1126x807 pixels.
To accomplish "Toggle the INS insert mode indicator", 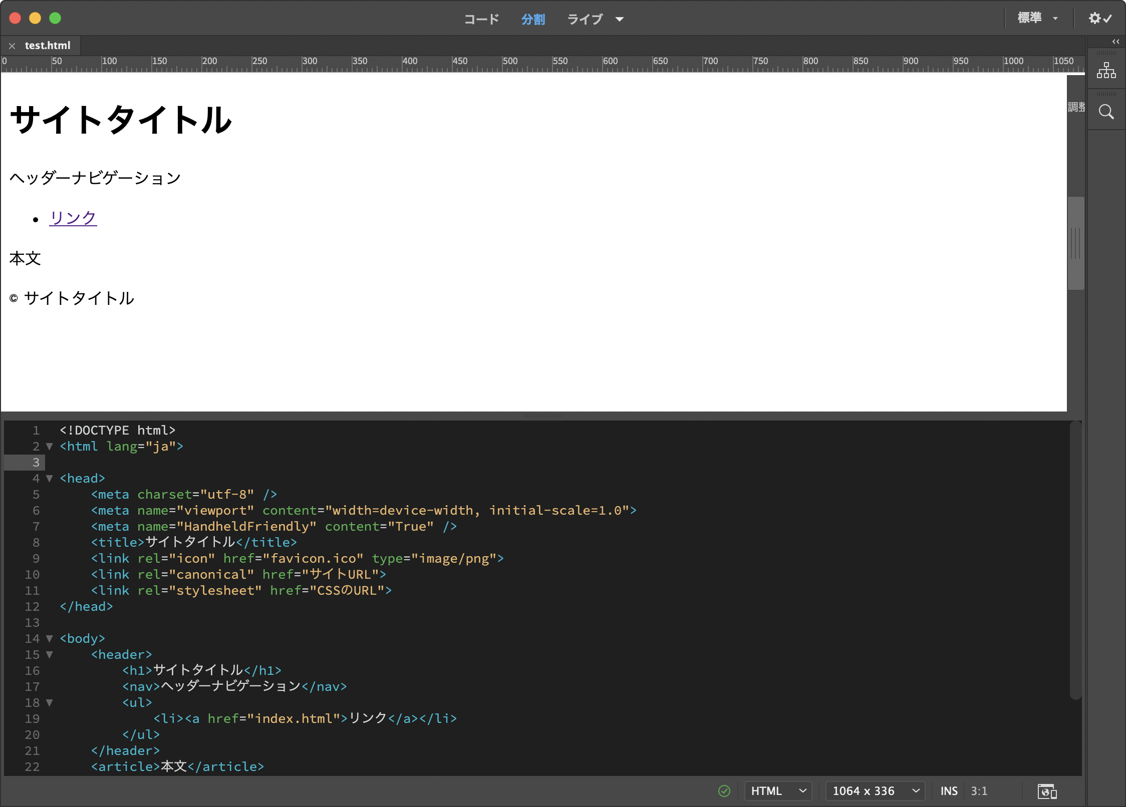I will pos(949,791).
